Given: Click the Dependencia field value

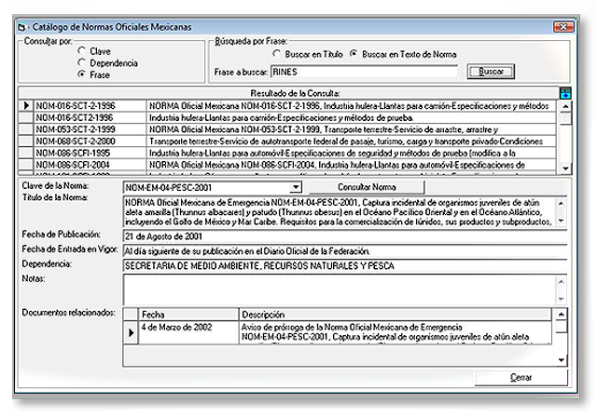Looking at the screenshot, I should coord(345,266).
